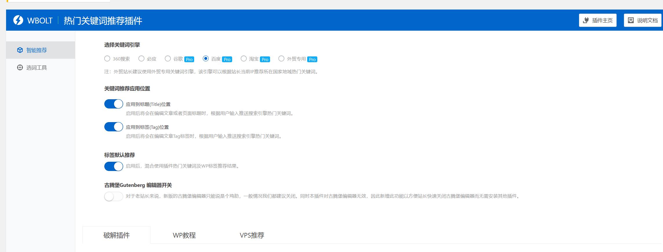The width and height of the screenshot is (663, 252).
Task: Open the 说明文档 documentation
Action: pos(642,20)
